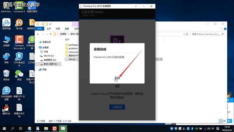234x132 pixels.
Task: Select the Win10 (C:) drive
Action: point(47,56)
